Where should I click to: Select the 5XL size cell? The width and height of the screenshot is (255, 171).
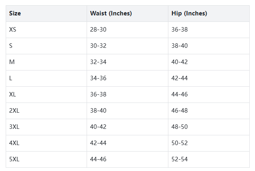click(14, 159)
